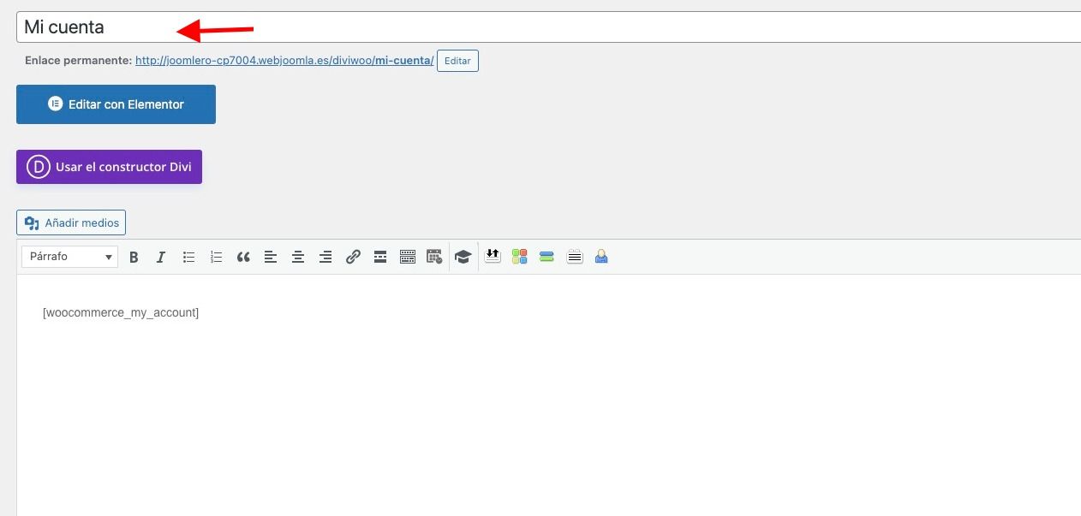Click the graduation cap icon
The height and width of the screenshot is (516, 1081).
tap(463, 257)
